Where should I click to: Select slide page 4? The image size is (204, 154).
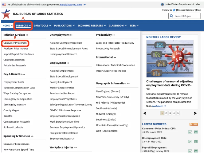pos(174,113)
